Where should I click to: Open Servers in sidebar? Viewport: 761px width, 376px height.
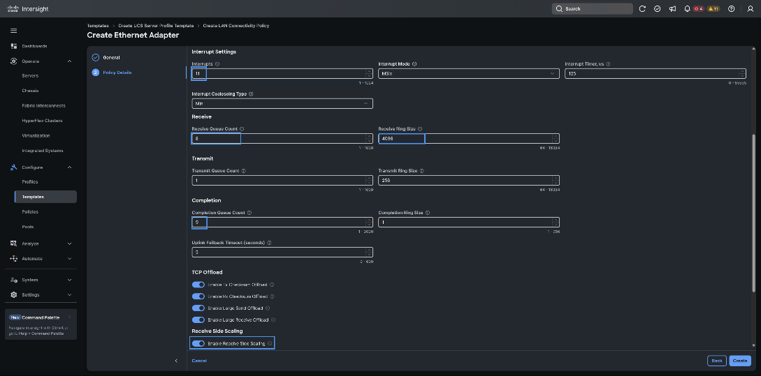[30, 75]
